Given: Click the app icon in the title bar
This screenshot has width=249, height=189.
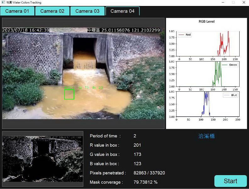Looking at the screenshot, I should point(3,3).
